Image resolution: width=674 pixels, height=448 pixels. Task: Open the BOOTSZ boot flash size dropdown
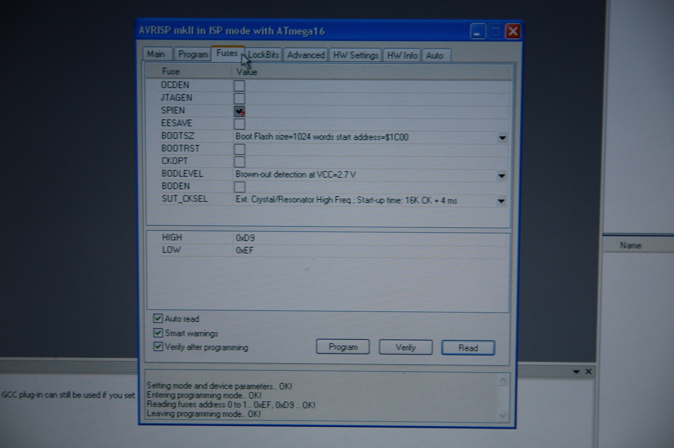[x=502, y=138]
